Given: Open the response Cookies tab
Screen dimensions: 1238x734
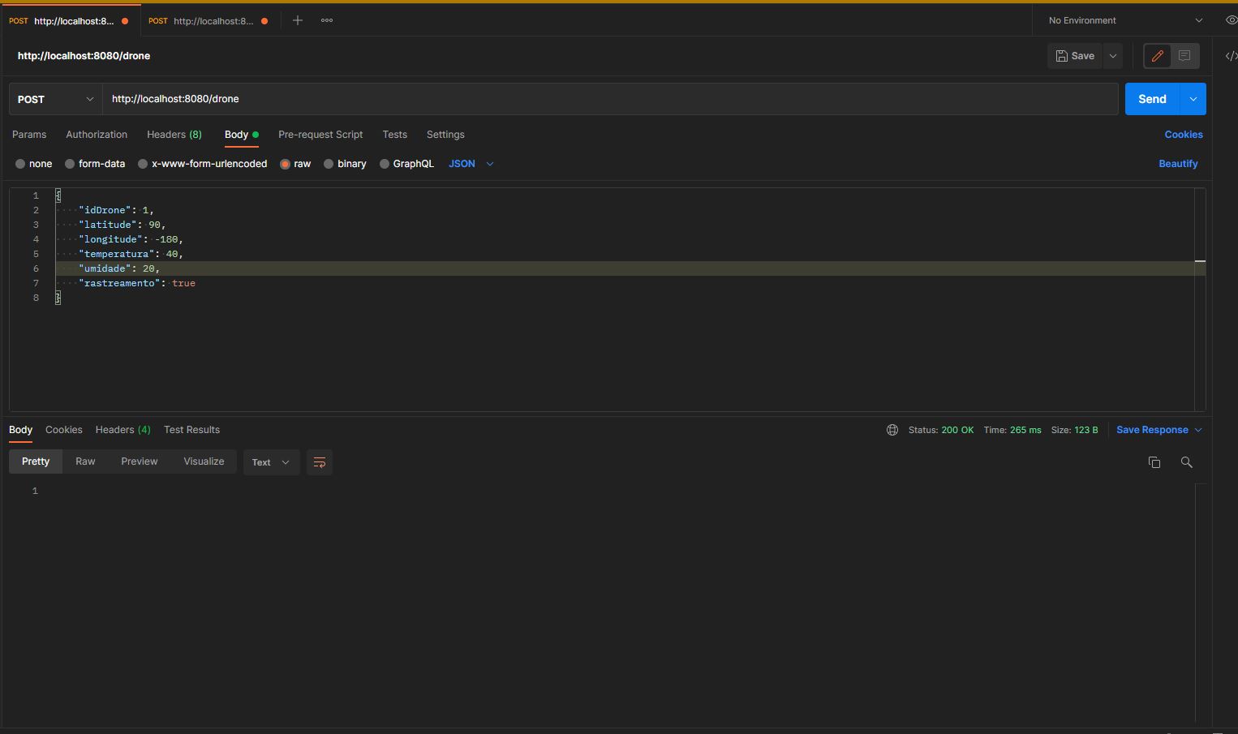Looking at the screenshot, I should 64,430.
